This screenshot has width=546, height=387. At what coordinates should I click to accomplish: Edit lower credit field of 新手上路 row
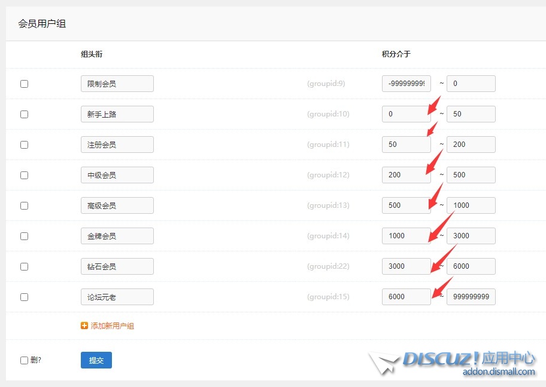(x=407, y=114)
